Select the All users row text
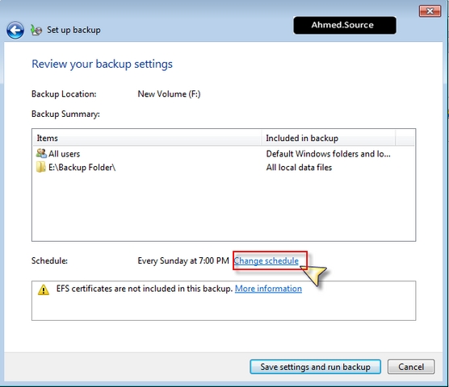This screenshot has height=387, width=449. click(x=64, y=154)
